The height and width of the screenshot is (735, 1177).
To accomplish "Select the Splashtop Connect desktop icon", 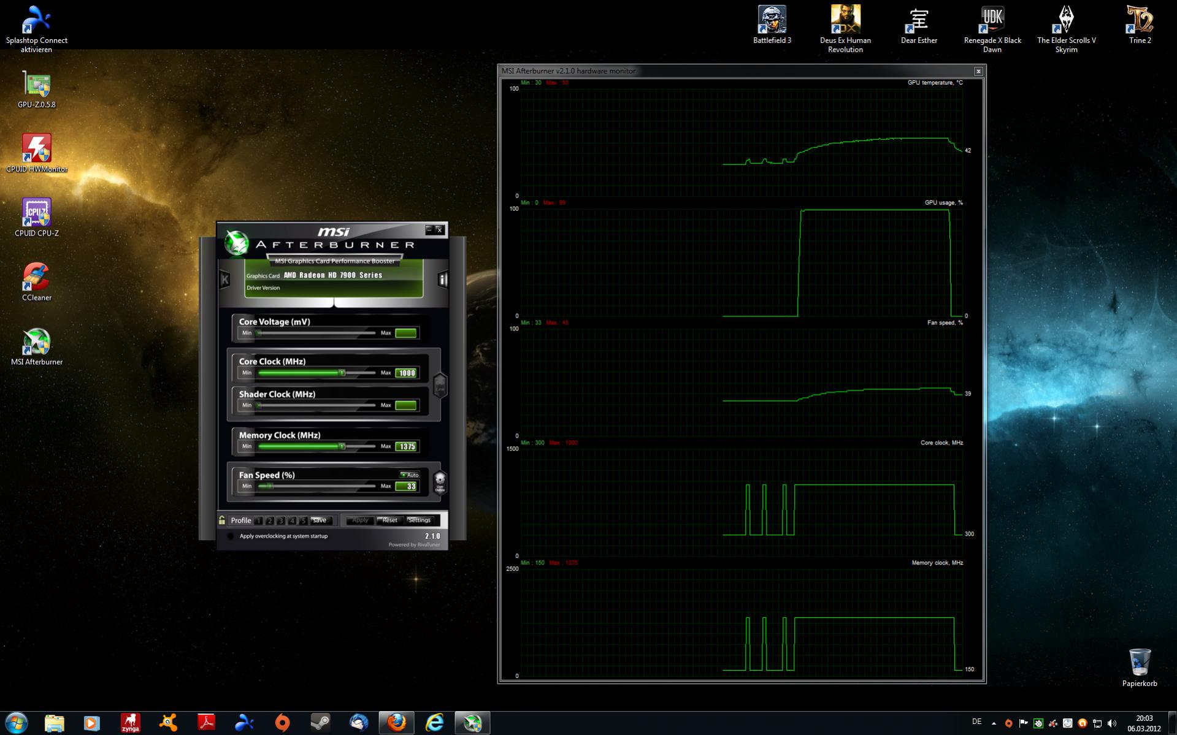I will tap(36, 28).
